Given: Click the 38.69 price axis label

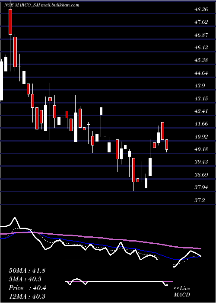Looking at the screenshot, I should pyautogui.click(x=201, y=175).
